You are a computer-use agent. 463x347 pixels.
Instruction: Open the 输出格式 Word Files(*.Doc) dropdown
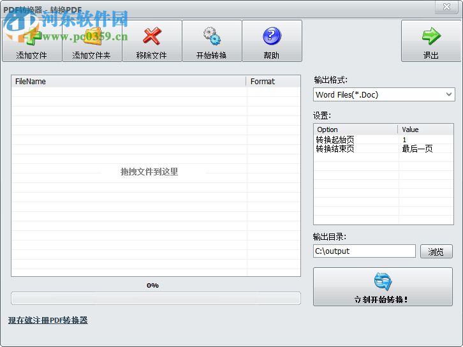click(384, 95)
